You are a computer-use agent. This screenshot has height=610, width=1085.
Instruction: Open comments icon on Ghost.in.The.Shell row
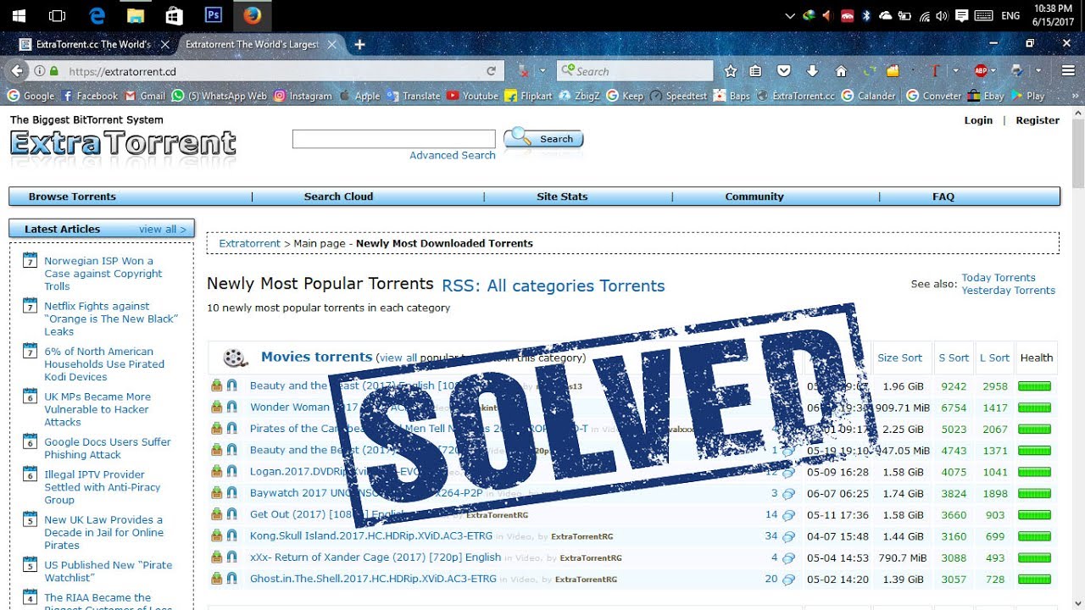pyautogui.click(x=788, y=579)
